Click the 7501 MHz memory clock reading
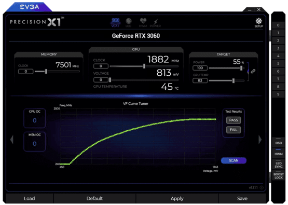The image size is (288, 205). pyautogui.click(x=67, y=65)
